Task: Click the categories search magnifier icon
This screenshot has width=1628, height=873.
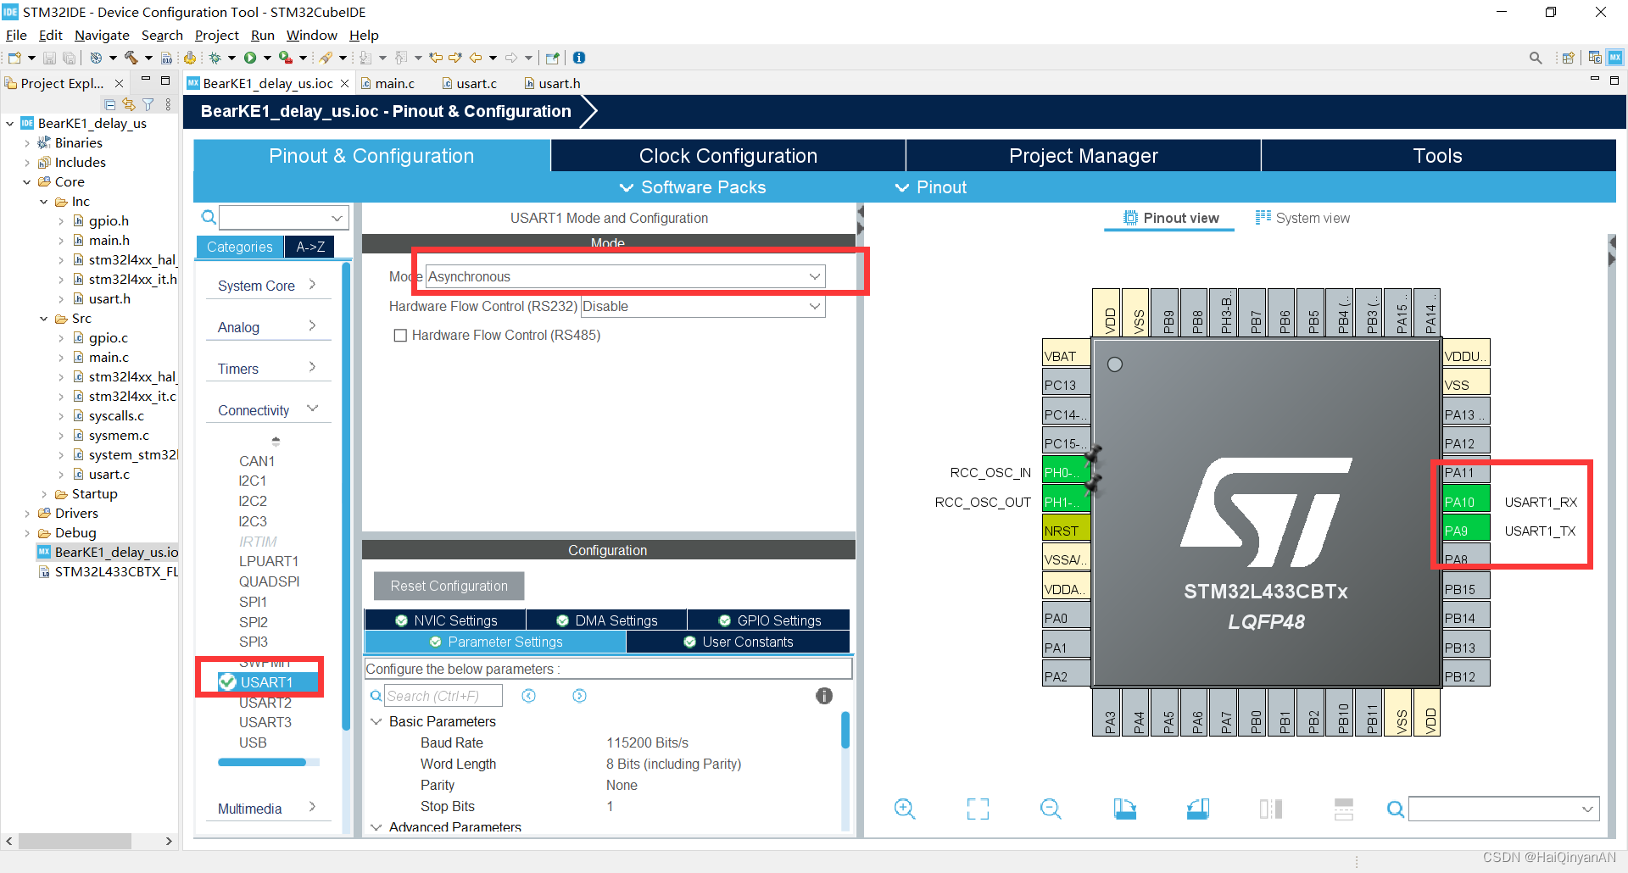Action: [x=208, y=218]
